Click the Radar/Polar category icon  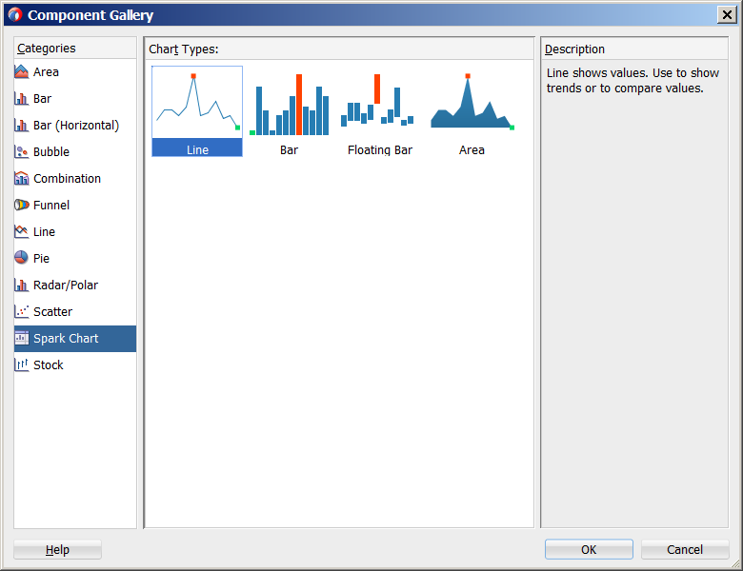[x=21, y=285]
